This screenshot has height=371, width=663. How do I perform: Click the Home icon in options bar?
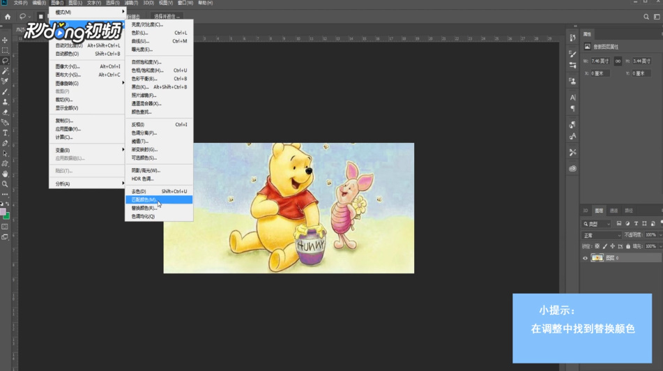(8, 17)
